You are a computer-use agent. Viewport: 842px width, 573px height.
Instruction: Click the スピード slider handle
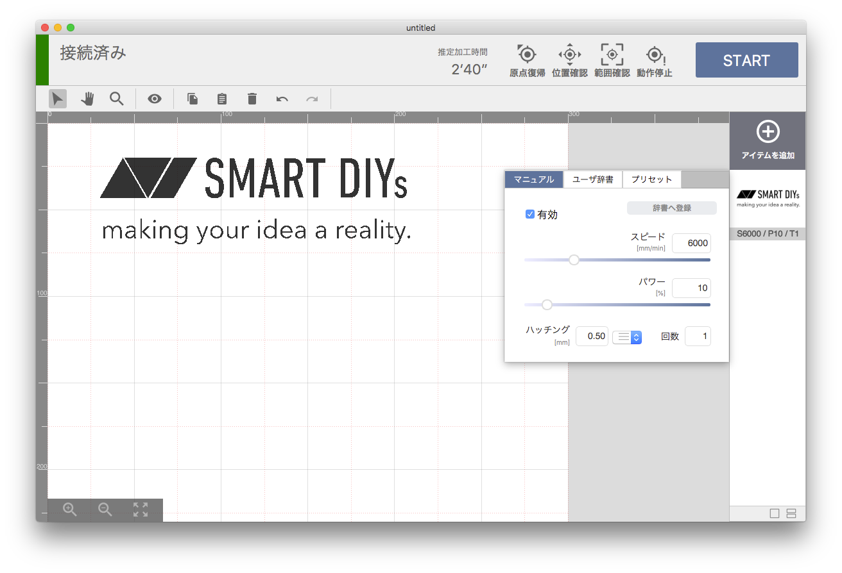click(x=574, y=260)
